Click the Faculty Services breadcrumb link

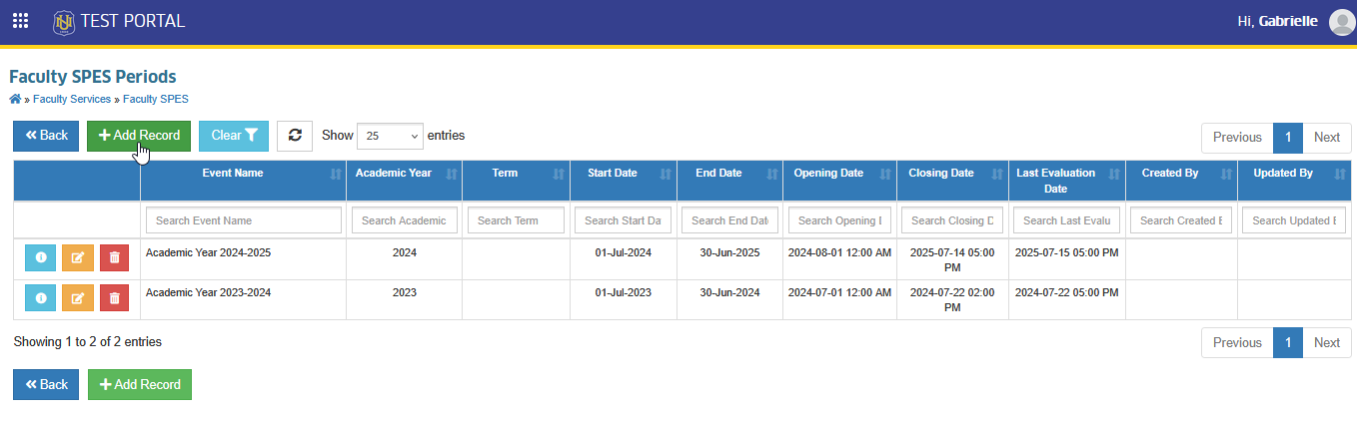point(72,99)
